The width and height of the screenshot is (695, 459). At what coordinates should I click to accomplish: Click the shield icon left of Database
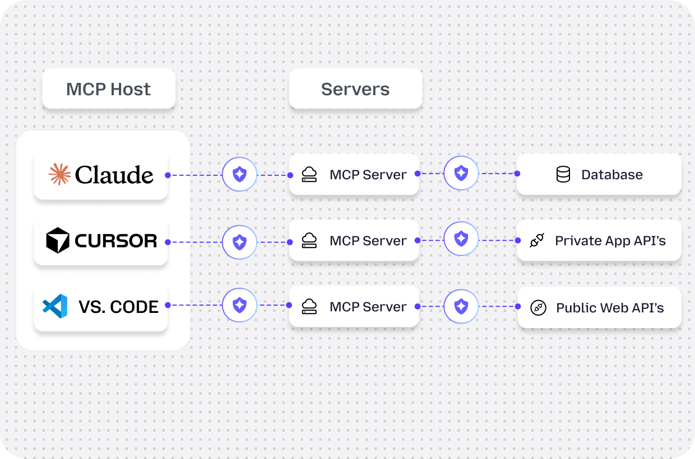coord(461,173)
